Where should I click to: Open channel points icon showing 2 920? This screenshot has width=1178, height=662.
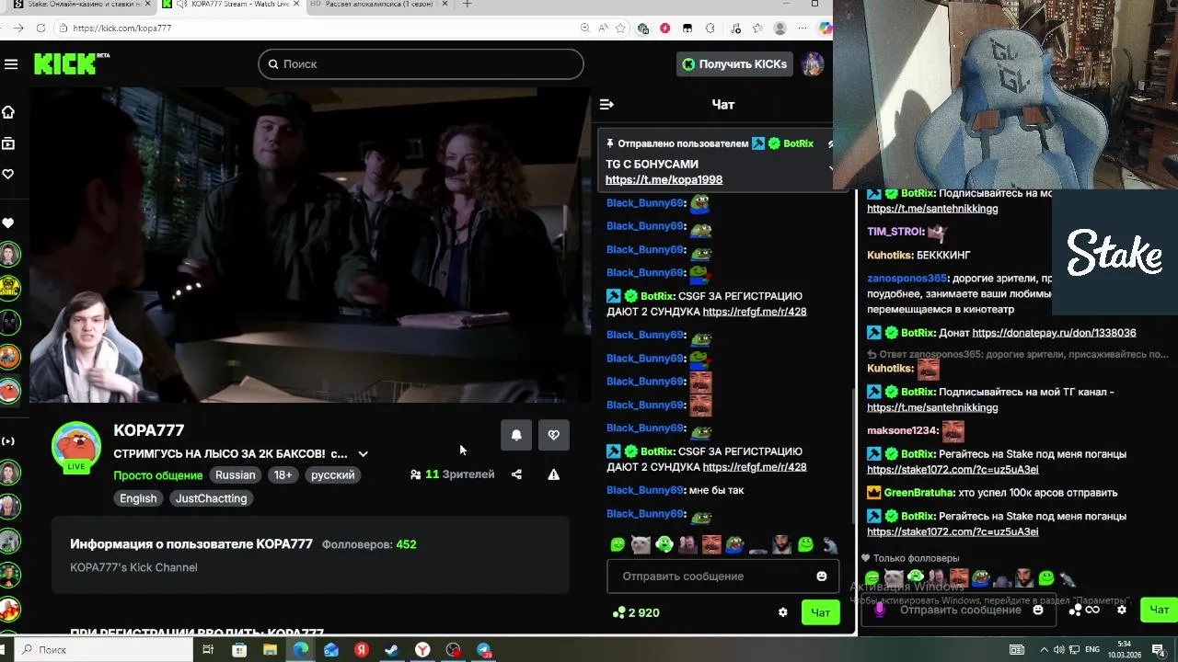click(636, 612)
